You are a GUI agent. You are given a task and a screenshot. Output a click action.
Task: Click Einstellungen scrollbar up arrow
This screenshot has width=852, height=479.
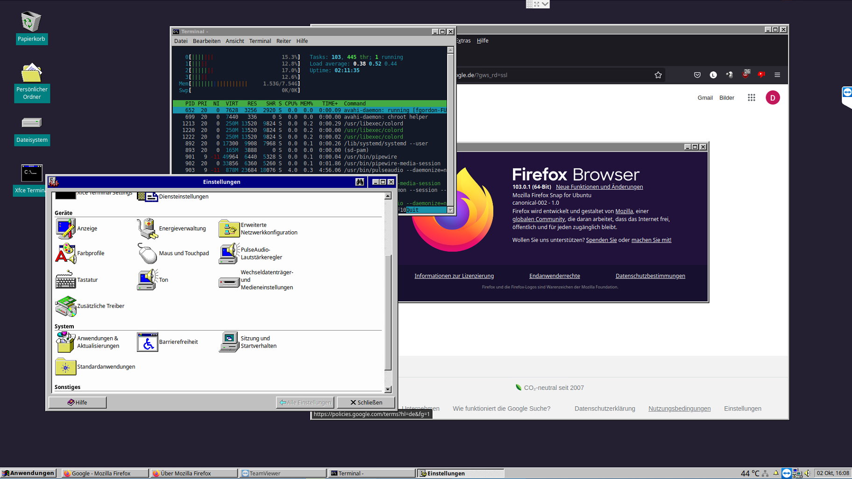(388, 196)
